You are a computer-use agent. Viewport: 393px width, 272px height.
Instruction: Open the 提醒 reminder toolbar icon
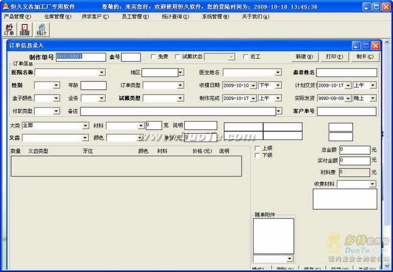point(24,29)
